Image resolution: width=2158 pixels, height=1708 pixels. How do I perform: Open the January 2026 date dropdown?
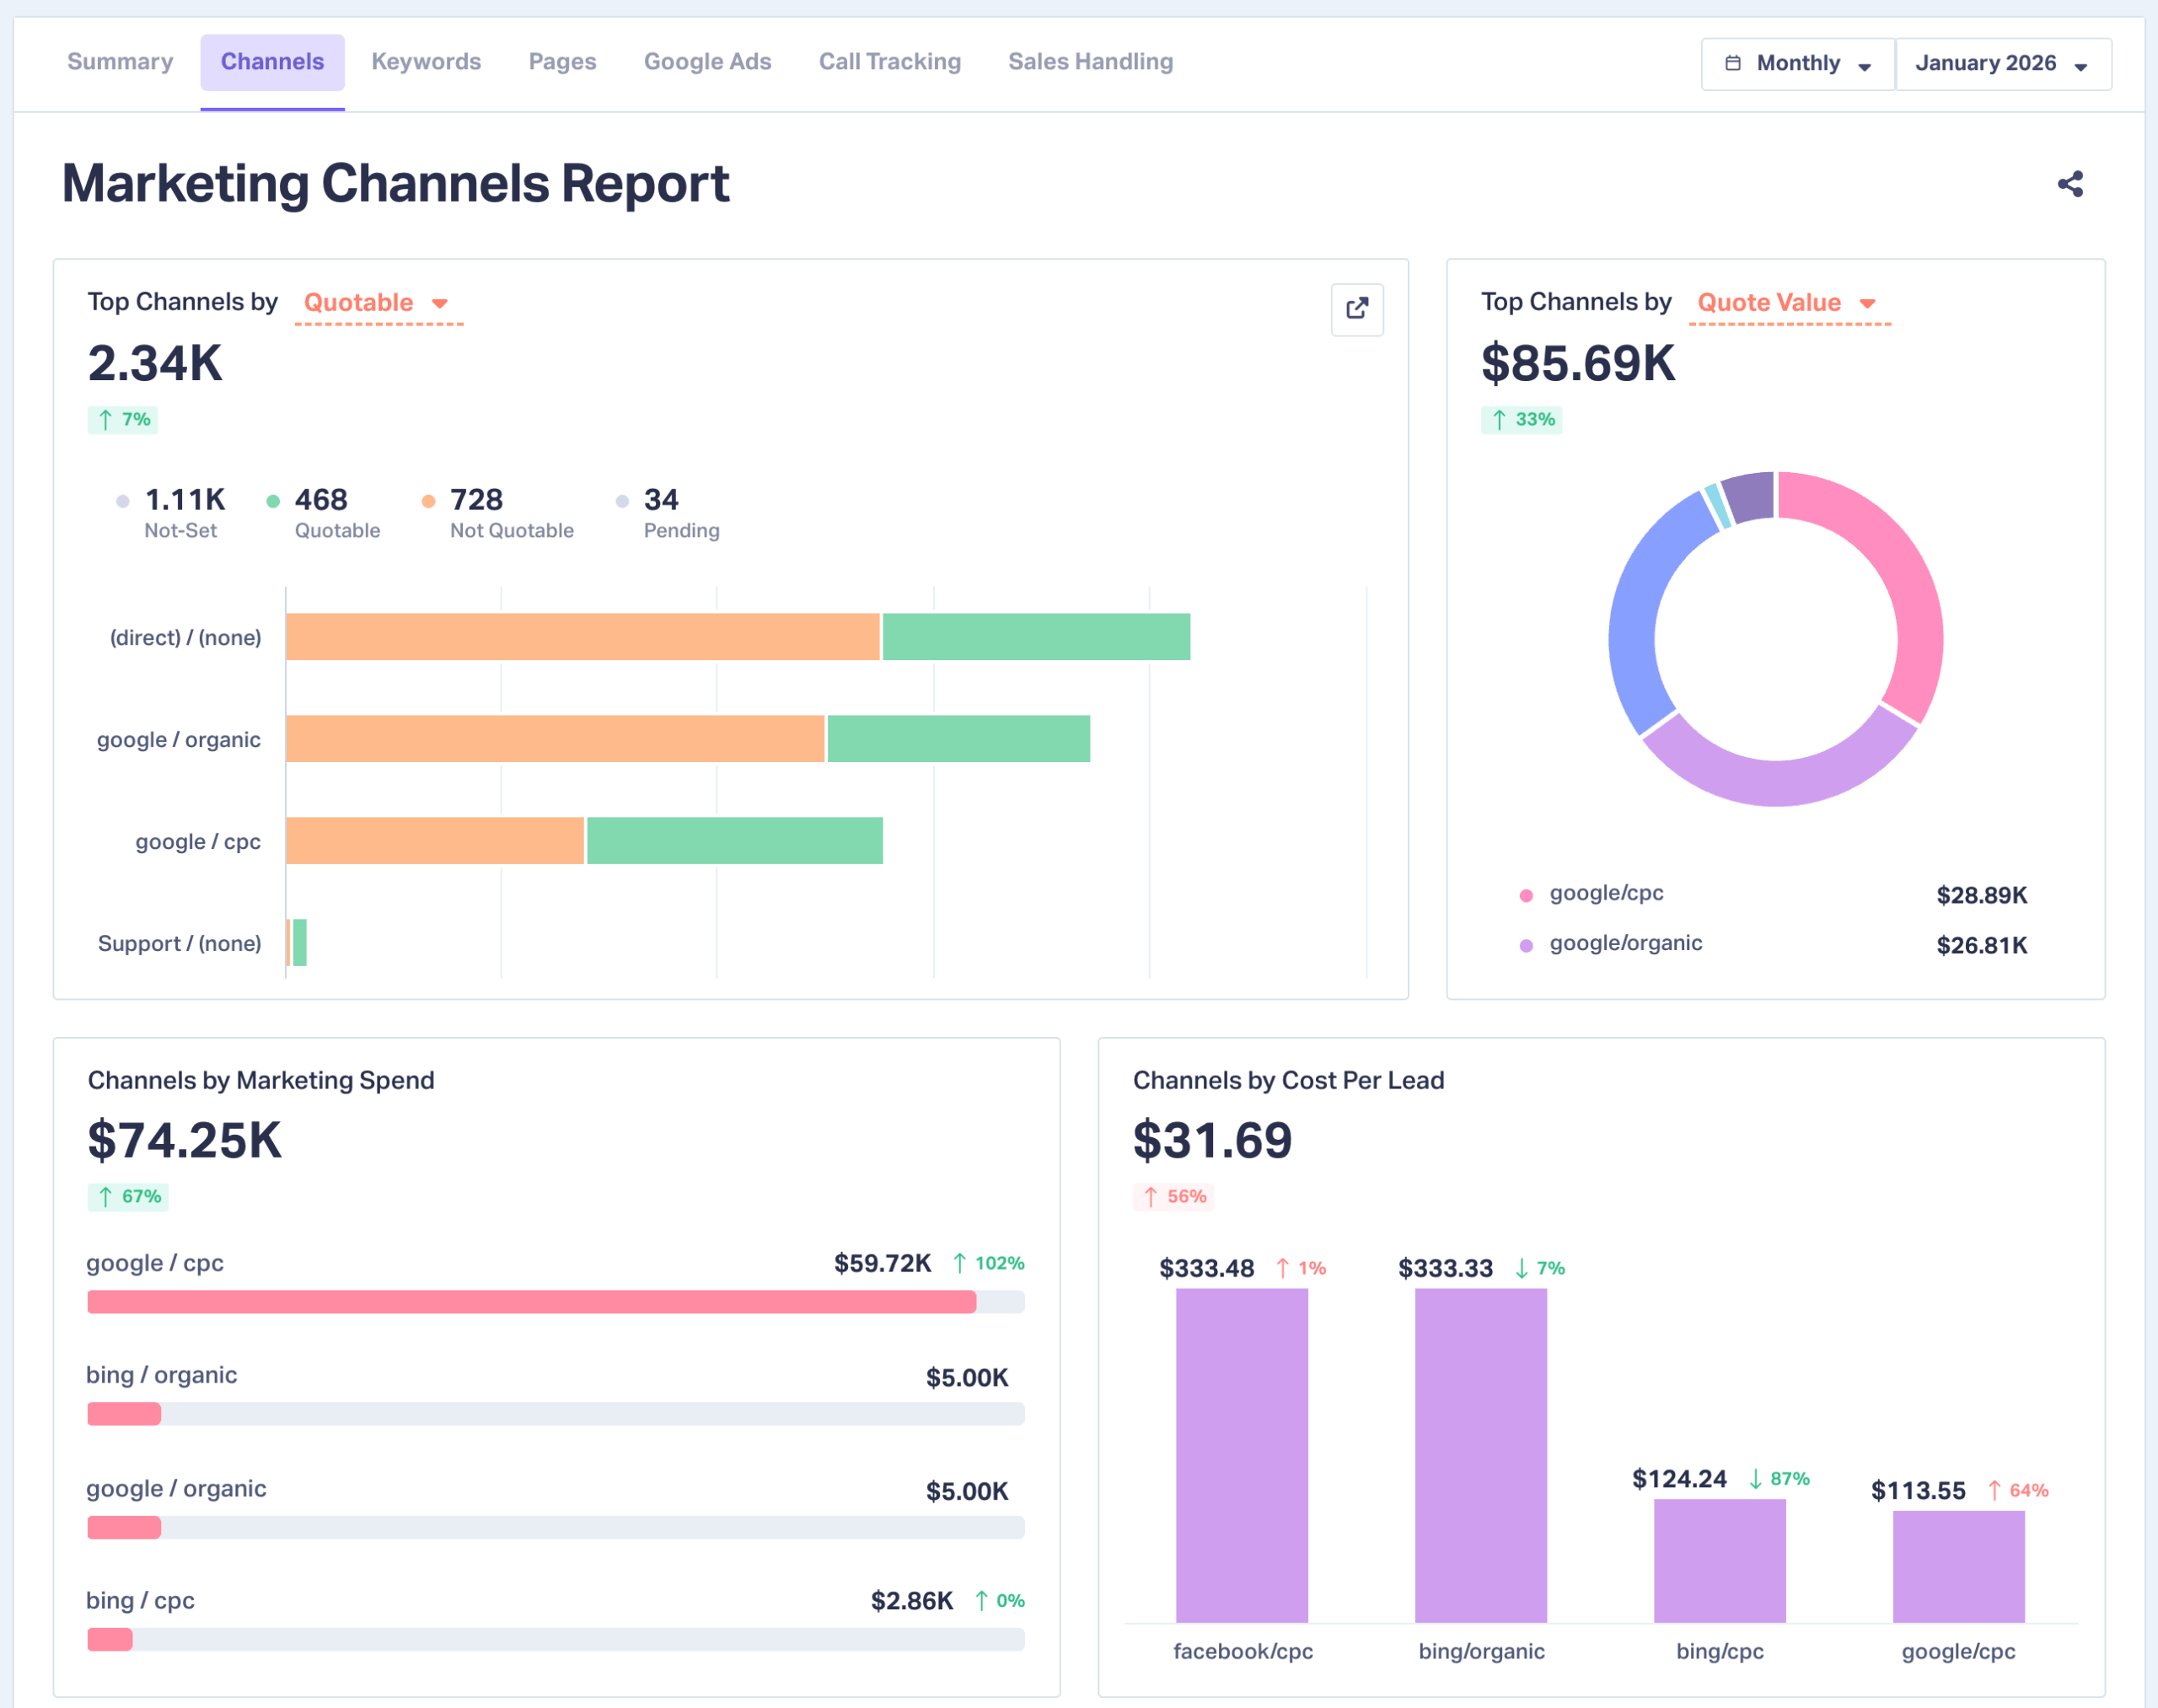point(2002,64)
